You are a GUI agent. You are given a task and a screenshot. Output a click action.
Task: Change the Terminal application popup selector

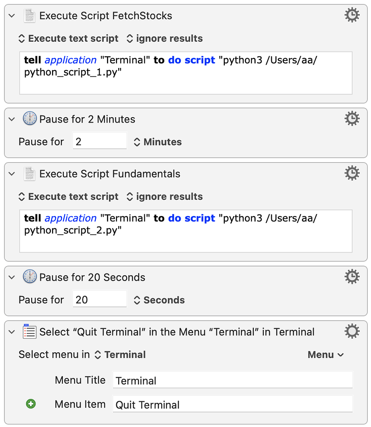coord(120,354)
